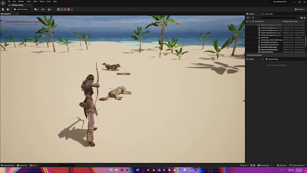
Task: Pause the play-in-editor simulation
Action: click(58, 9)
